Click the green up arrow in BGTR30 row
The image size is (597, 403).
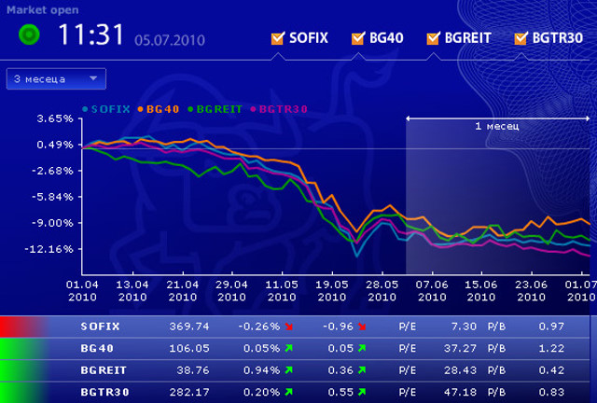point(288,392)
